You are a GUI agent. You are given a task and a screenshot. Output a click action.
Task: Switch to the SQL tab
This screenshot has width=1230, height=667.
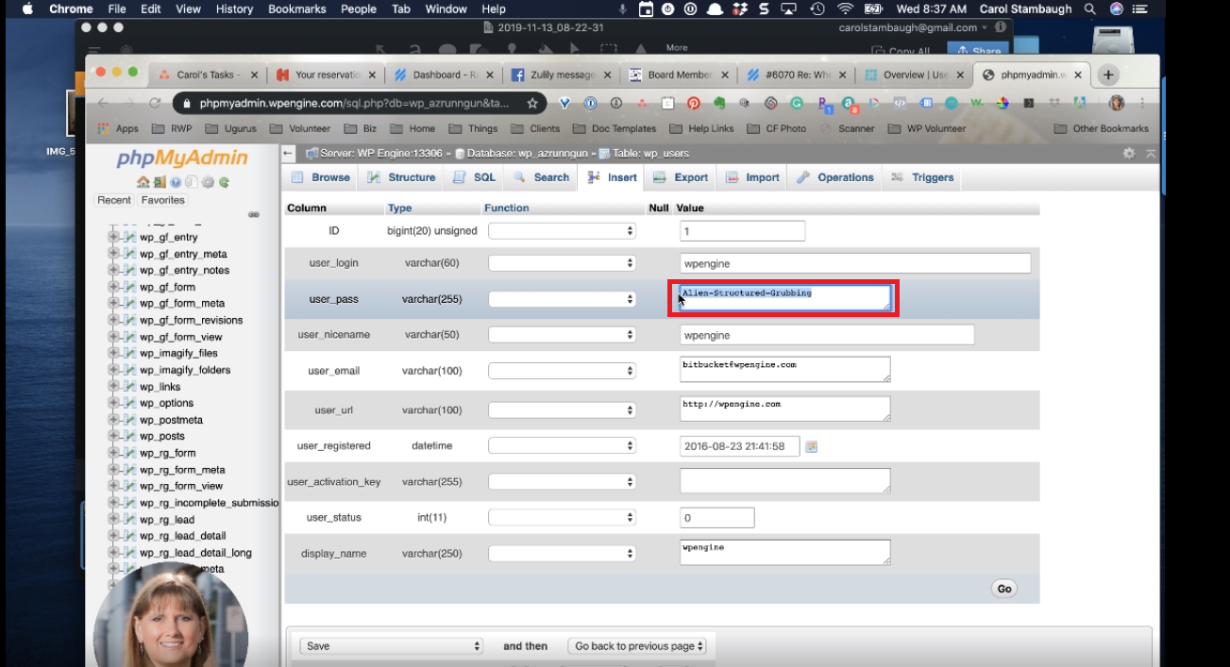click(474, 177)
